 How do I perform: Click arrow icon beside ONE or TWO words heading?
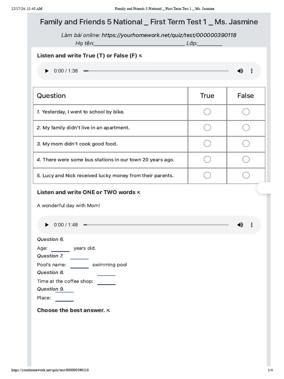(139, 192)
